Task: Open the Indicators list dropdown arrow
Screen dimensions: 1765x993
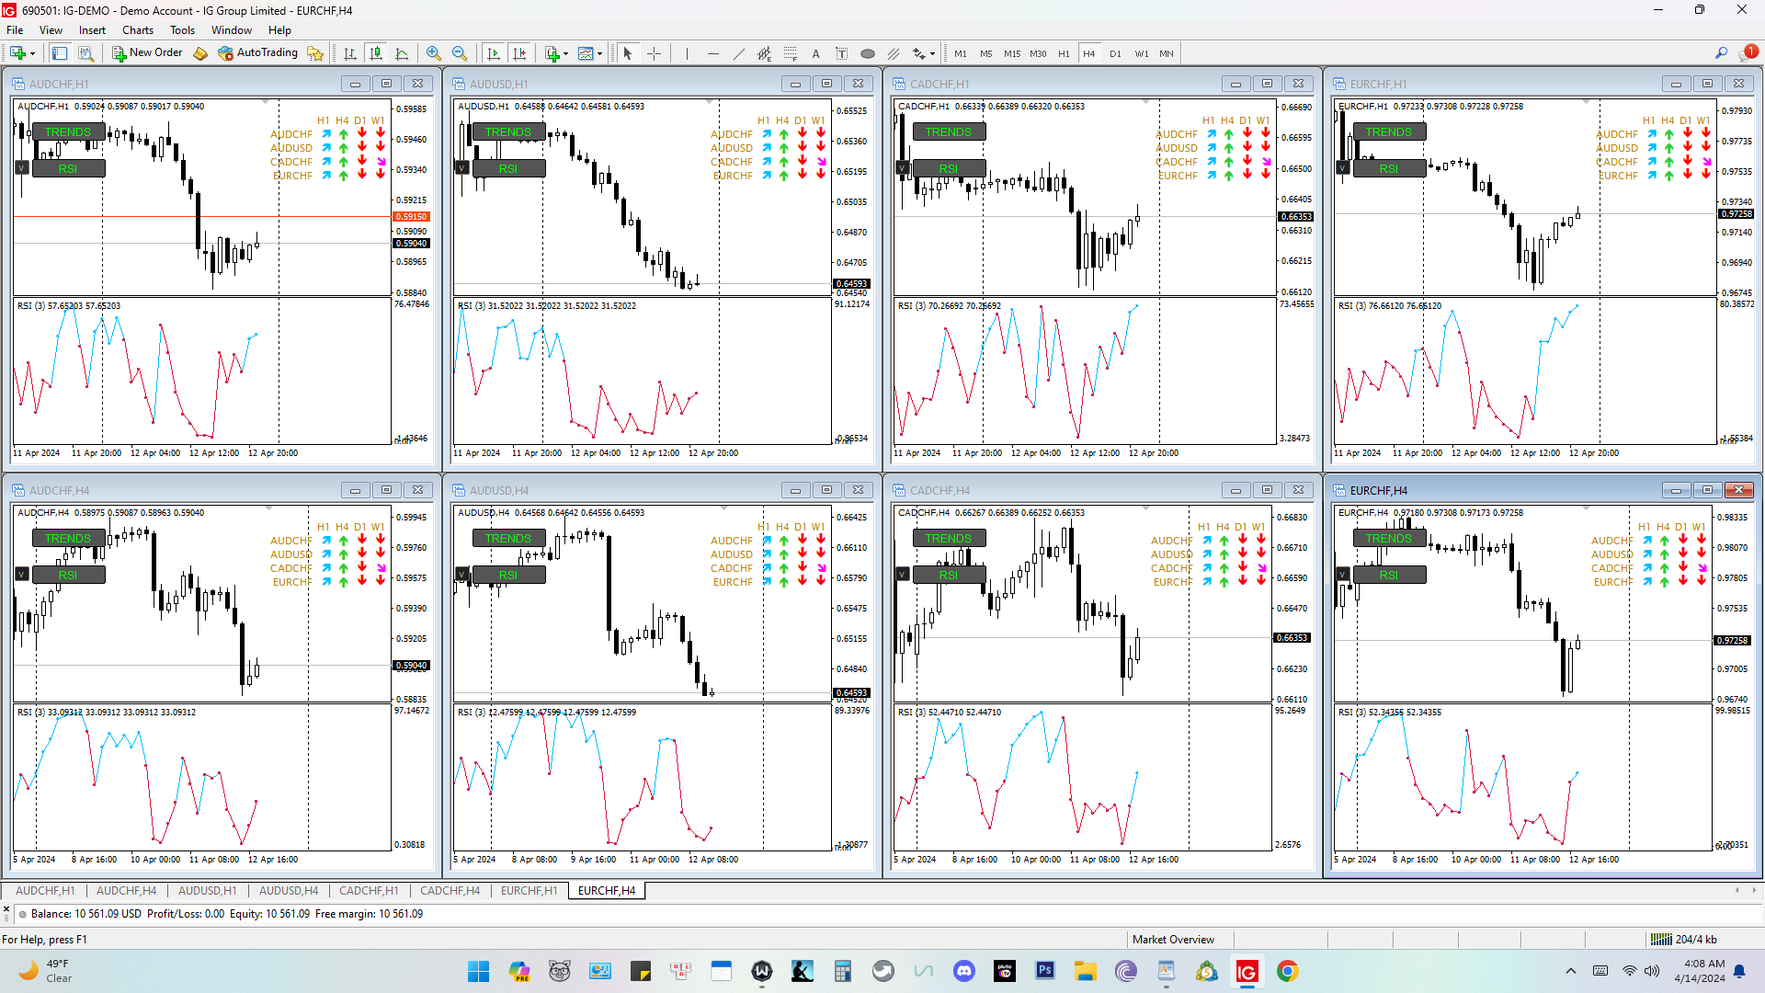Action: 565,53
